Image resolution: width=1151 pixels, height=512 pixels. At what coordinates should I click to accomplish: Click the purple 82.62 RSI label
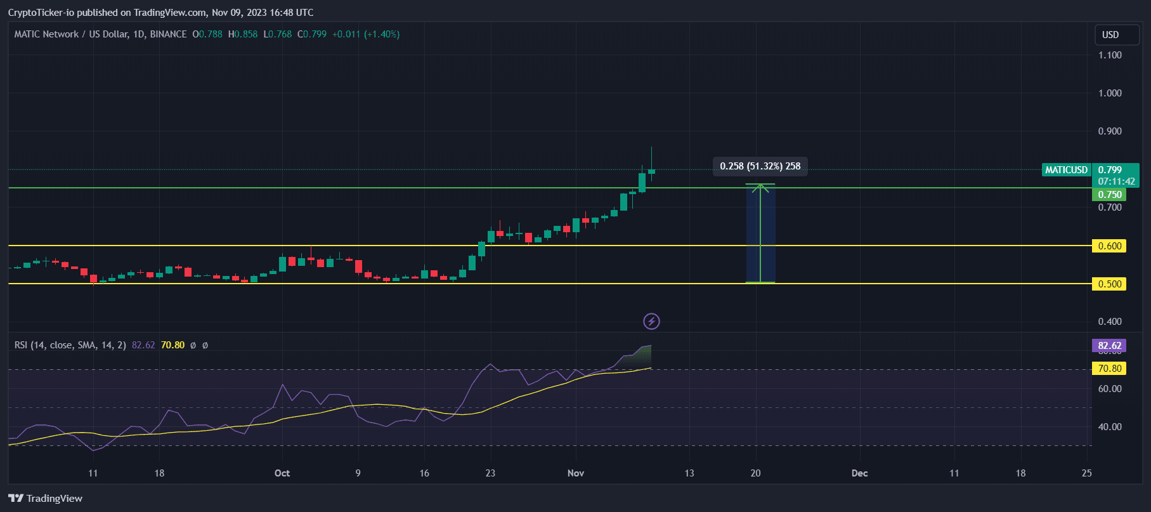tap(1109, 346)
